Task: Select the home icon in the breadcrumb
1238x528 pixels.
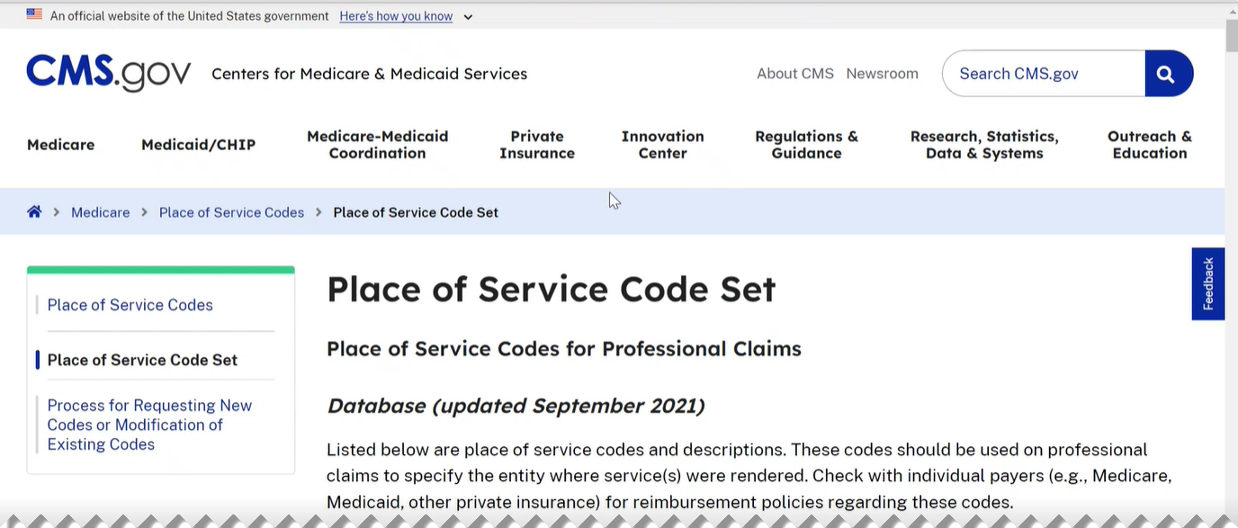Action: (33, 210)
